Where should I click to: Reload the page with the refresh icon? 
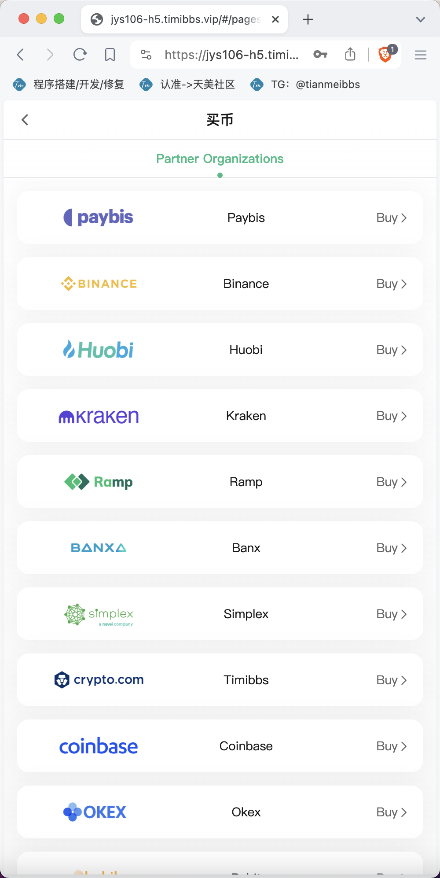point(80,55)
